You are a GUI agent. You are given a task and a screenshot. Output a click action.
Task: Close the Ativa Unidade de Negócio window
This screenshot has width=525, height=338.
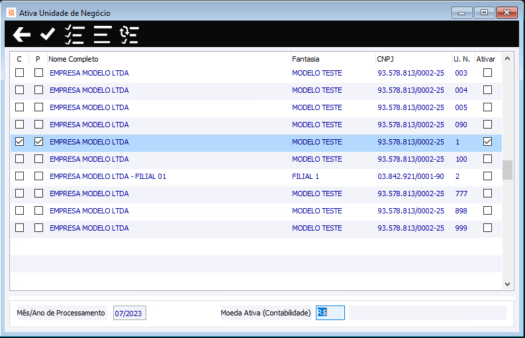click(507, 13)
